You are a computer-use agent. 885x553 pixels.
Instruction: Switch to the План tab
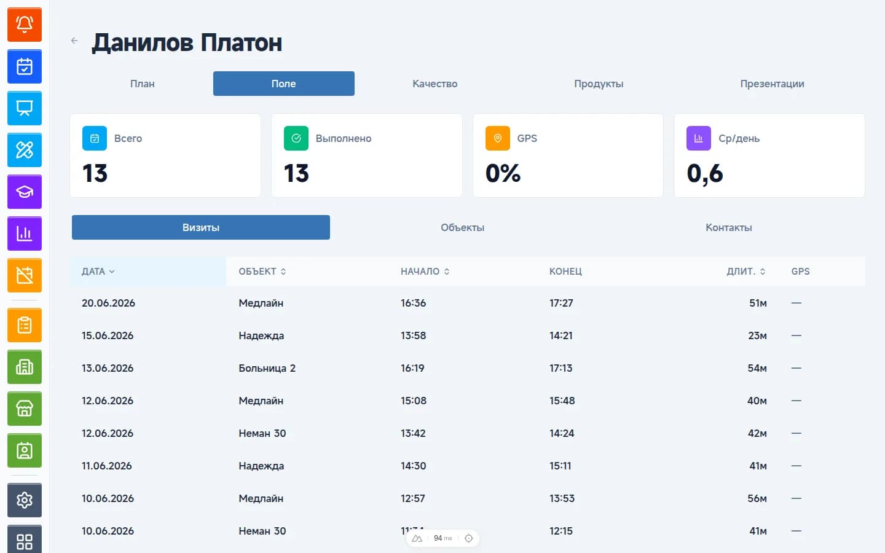pyautogui.click(x=143, y=84)
